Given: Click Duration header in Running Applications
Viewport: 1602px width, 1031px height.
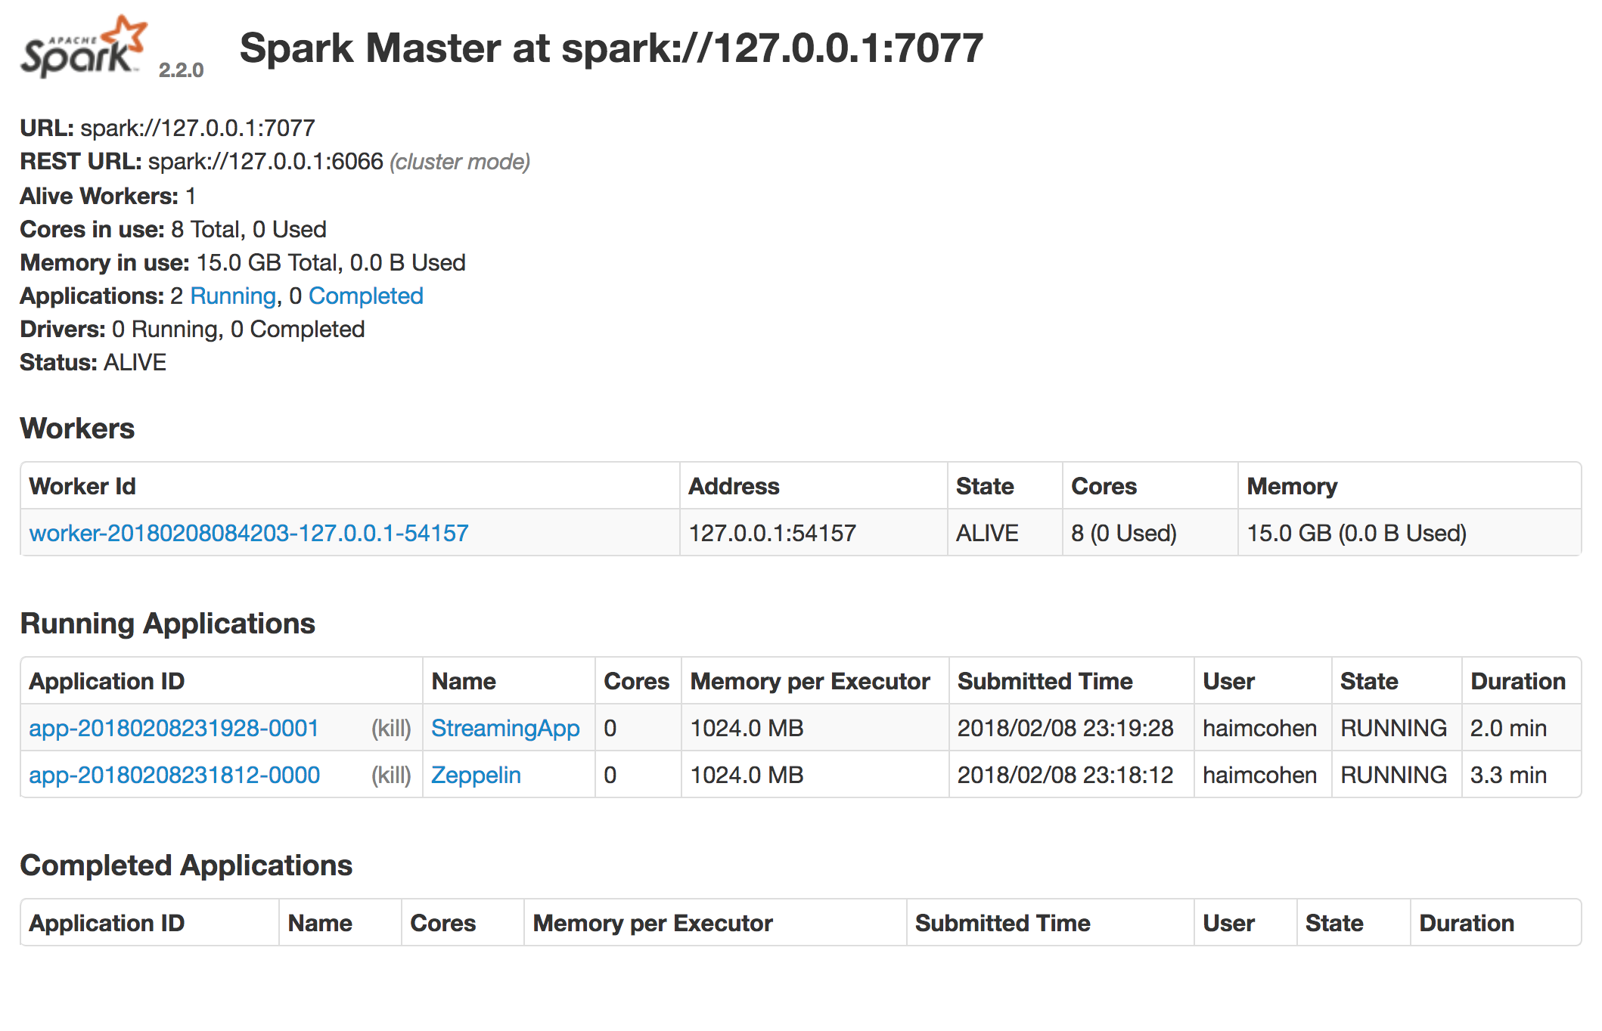Looking at the screenshot, I should click(x=1517, y=682).
